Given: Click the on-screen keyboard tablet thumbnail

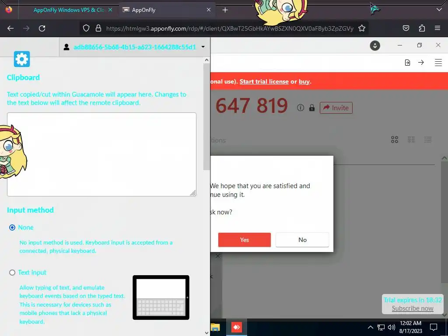Looking at the screenshot, I should [x=161, y=297].
